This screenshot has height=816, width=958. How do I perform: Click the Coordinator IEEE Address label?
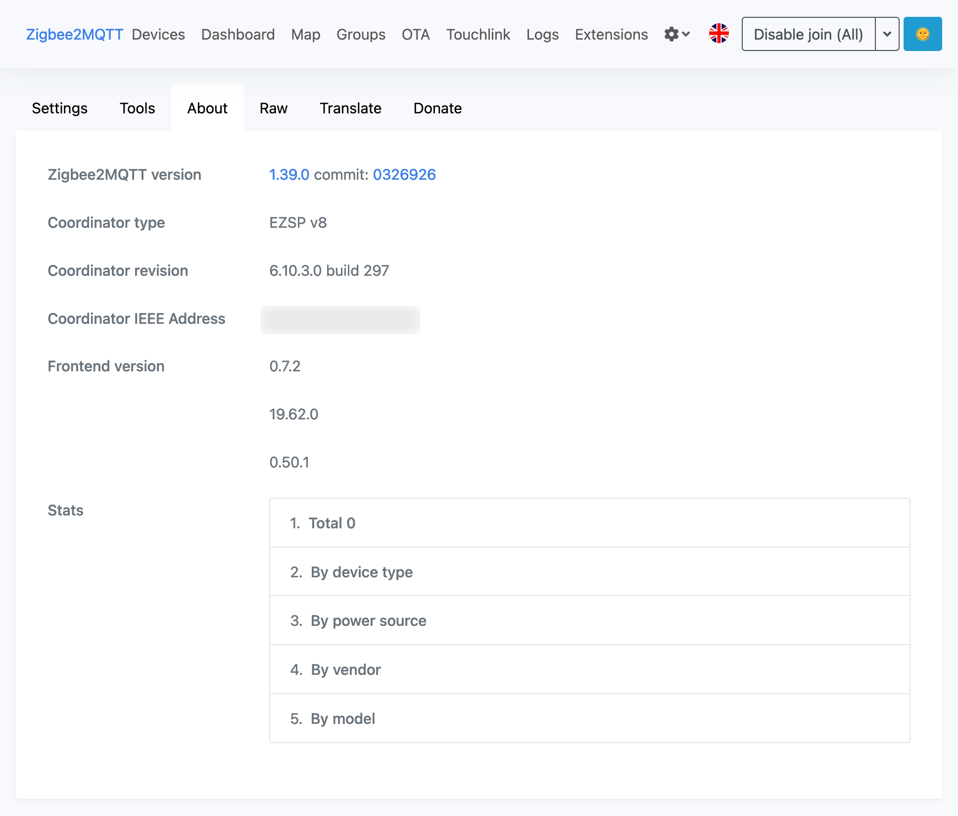[x=136, y=318]
